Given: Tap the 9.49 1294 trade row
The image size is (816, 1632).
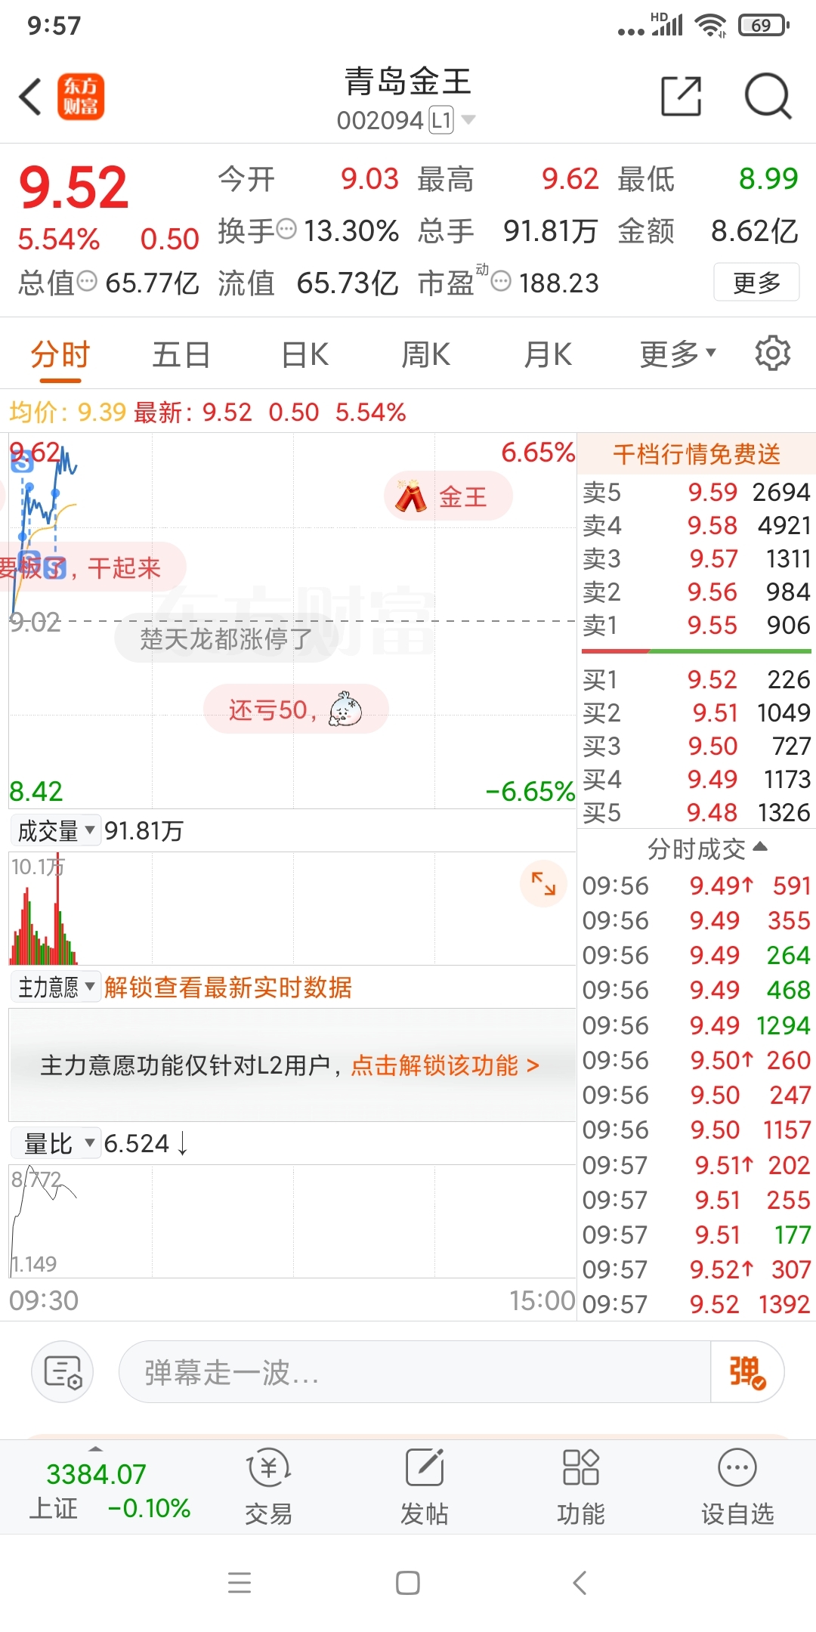Looking at the screenshot, I should coord(697,1025).
